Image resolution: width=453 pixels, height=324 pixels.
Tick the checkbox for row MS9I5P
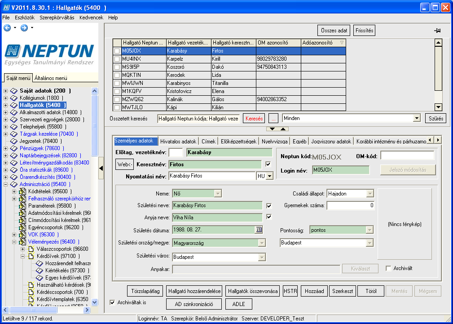[x=117, y=67]
